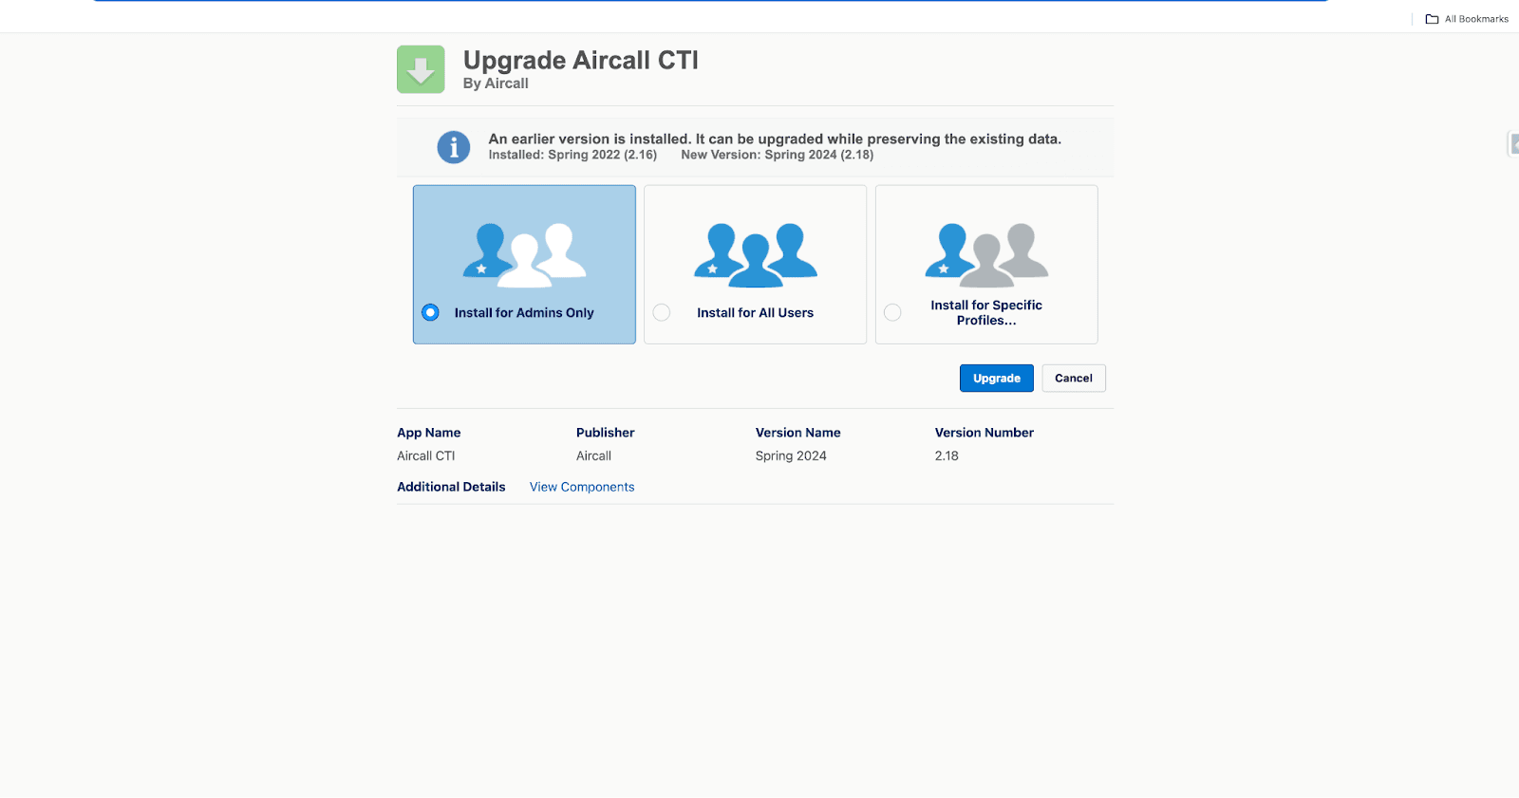Click the green download package icon

tap(421, 69)
